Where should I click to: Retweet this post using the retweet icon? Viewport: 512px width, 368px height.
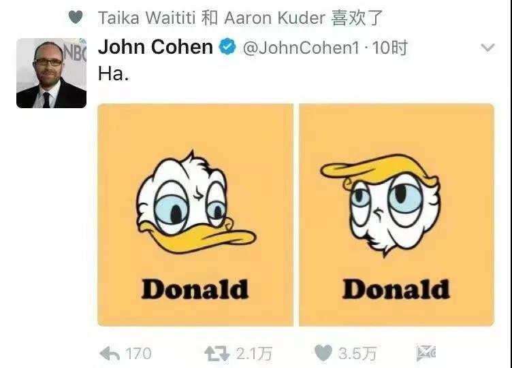[x=217, y=354]
